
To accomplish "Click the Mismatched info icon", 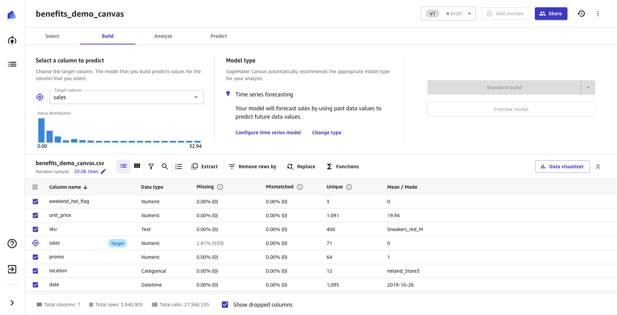I will pyautogui.click(x=300, y=187).
